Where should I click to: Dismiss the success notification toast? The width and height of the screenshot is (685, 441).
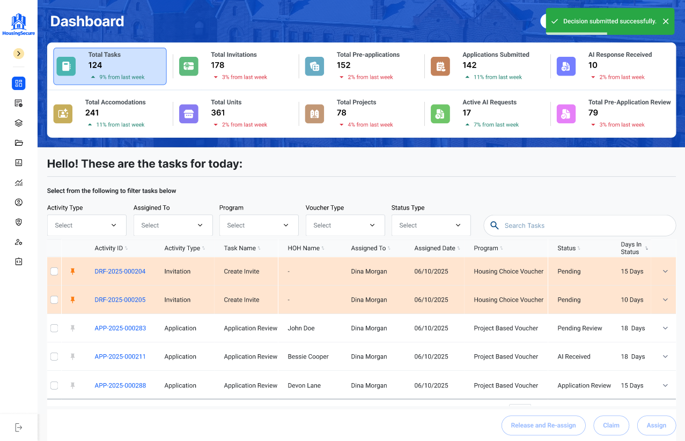pos(665,21)
